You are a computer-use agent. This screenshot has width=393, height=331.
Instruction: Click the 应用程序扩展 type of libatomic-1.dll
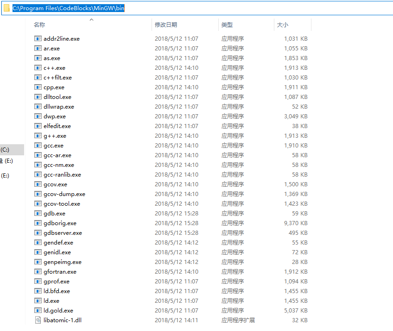238,320
